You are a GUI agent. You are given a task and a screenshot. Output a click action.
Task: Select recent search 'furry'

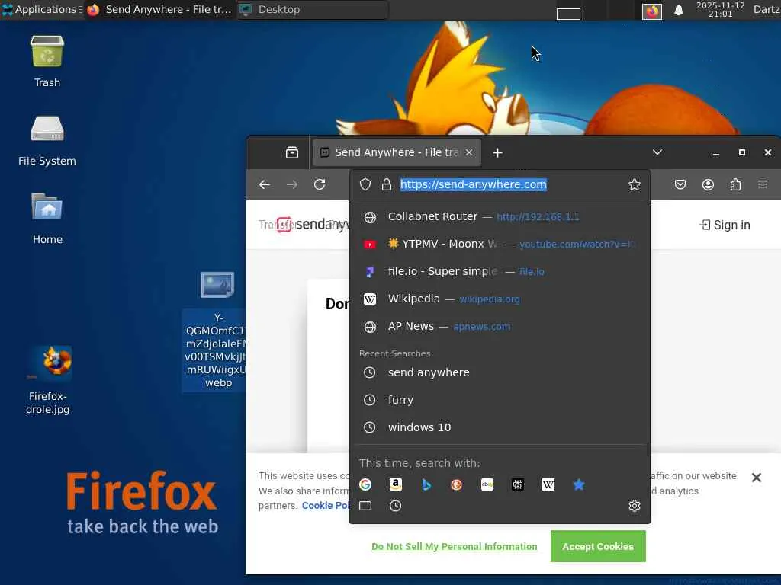(x=500, y=400)
